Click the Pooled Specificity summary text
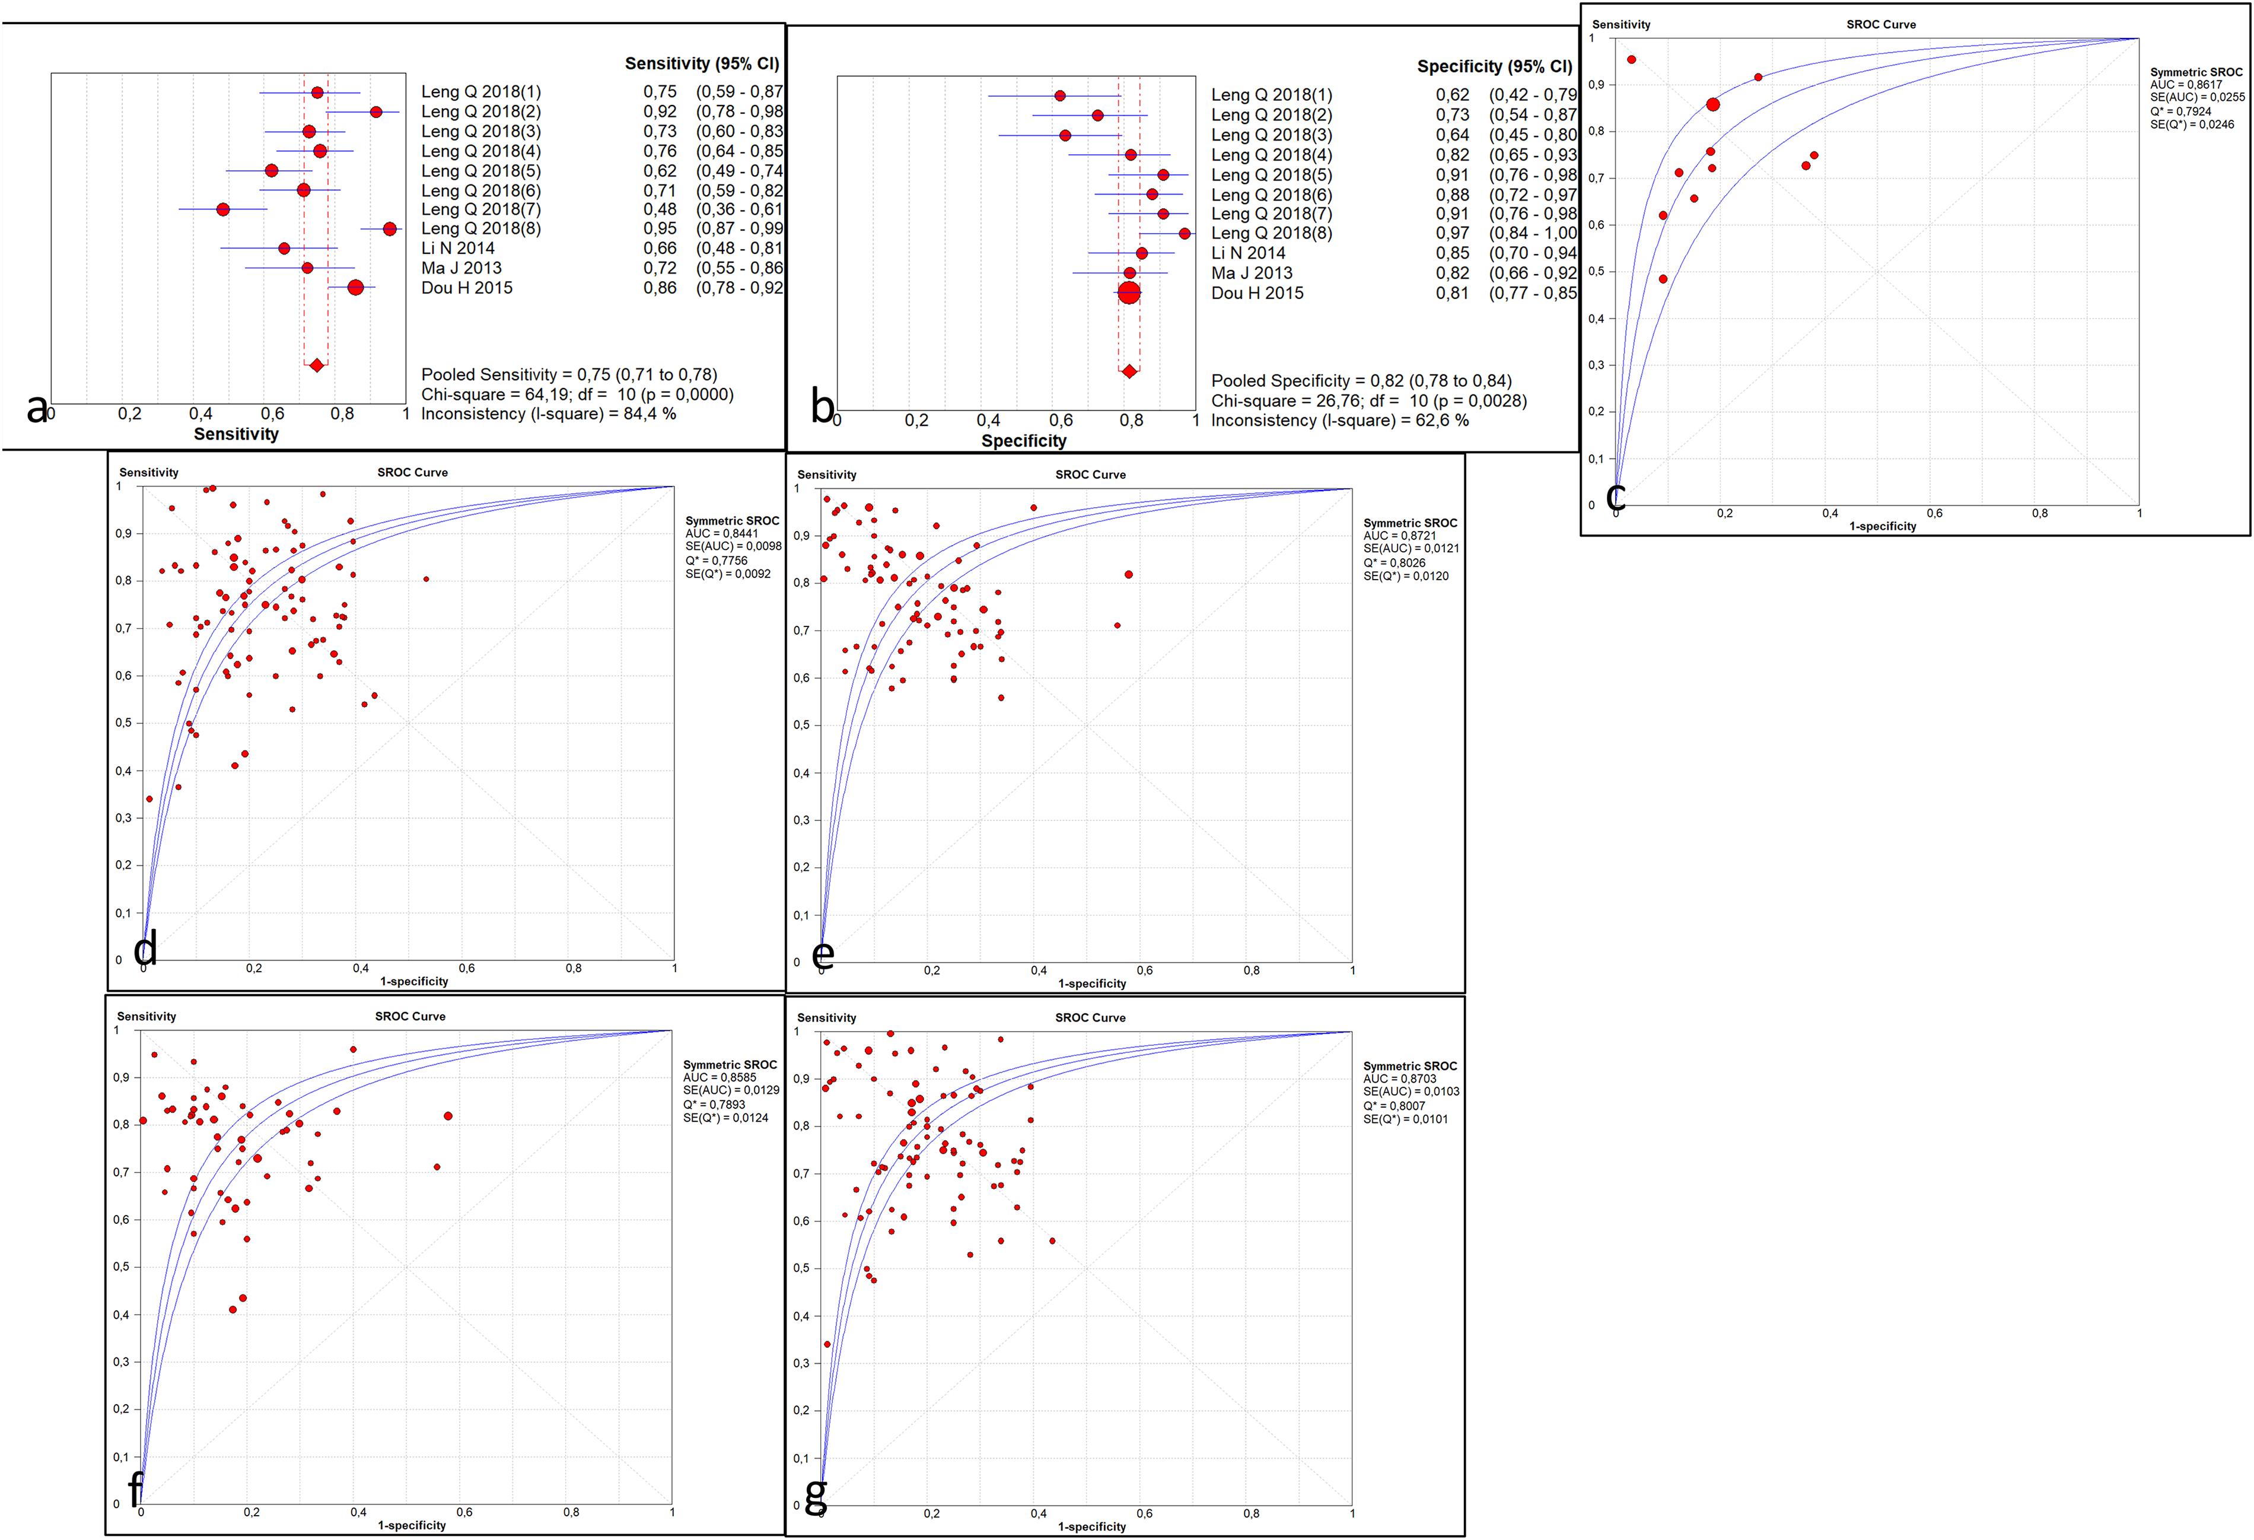This screenshot has height=1540, width=2254. coord(1362,381)
